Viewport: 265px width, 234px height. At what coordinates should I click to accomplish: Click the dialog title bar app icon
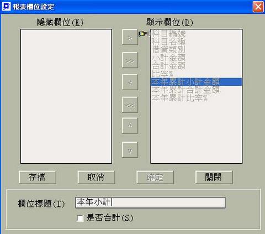pyautogui.click(x=6, y=6)
